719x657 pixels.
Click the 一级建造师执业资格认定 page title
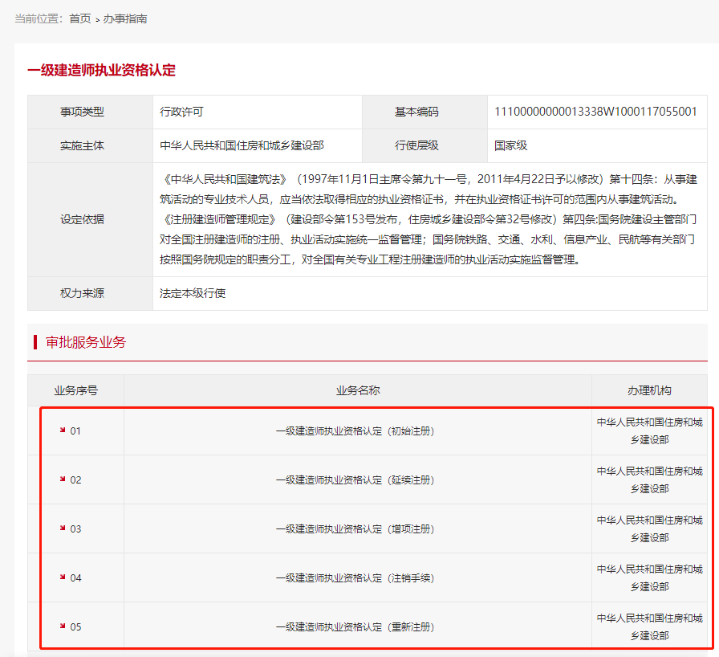pos(101,70)
